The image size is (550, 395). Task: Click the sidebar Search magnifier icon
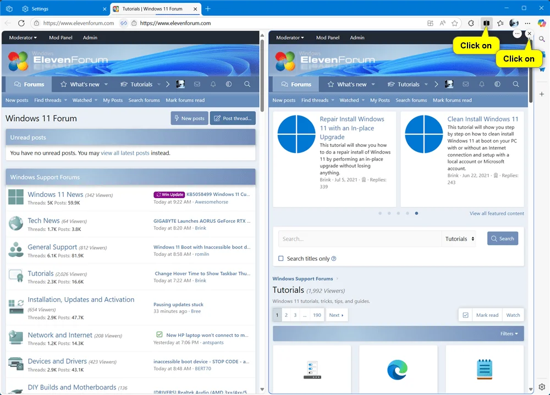542,39
